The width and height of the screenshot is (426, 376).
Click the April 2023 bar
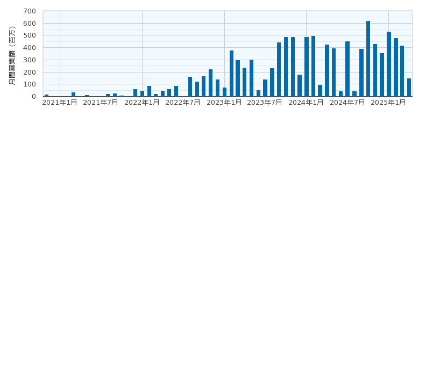tap(245, 82)
